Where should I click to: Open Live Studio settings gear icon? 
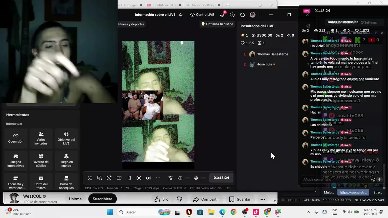[x=242, y=15]
